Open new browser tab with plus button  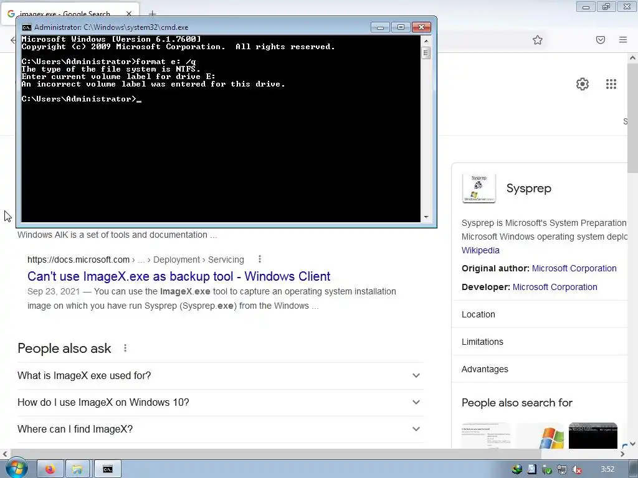(152, 14)
